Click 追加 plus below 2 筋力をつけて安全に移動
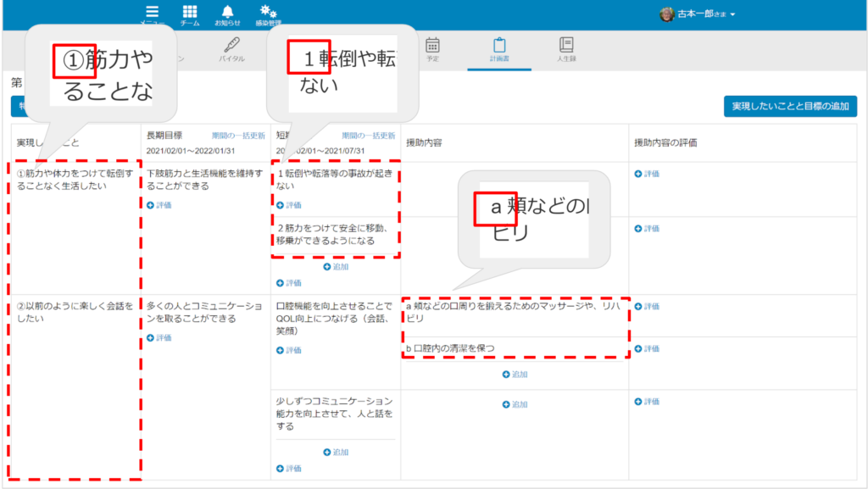Screen dimensions: 868x489 pyautogui.click(x=336, y=267)
